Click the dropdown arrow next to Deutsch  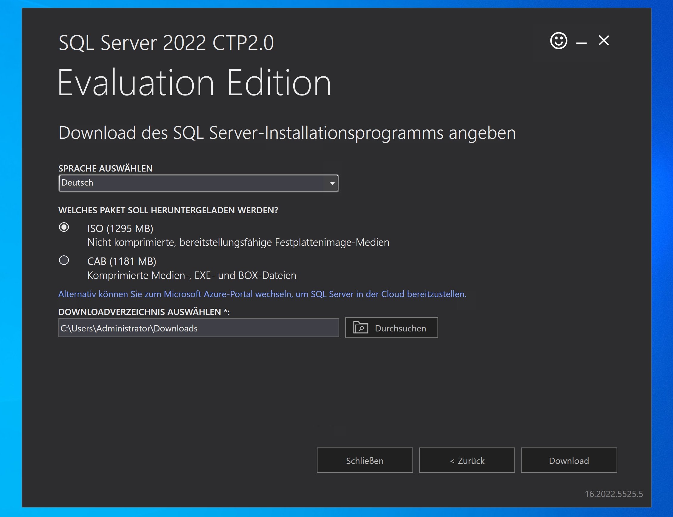tap(332, 183)
